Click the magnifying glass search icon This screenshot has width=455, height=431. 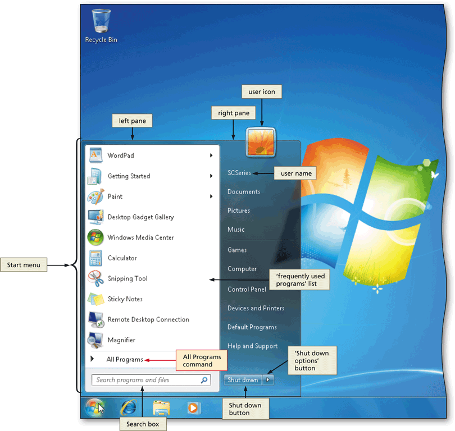pos(204,380)
